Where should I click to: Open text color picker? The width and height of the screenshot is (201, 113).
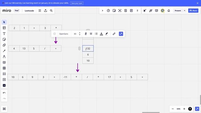click(101, 34)
